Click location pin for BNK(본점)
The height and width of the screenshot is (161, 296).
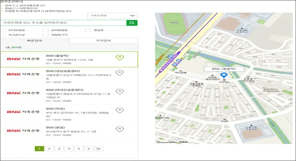pos(120,129)
